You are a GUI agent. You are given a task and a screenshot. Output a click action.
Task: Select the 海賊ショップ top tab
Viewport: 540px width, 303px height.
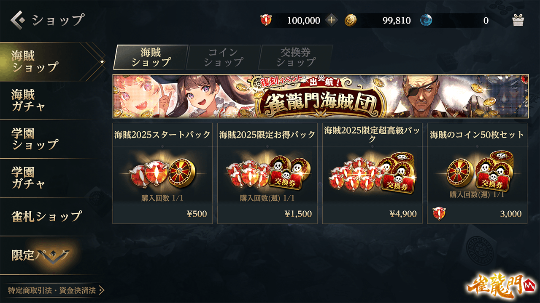151,57
